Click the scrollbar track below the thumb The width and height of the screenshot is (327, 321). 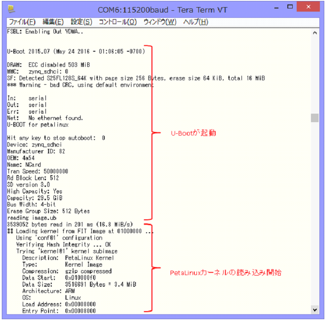pyautogui.click(x=315, y=214)
